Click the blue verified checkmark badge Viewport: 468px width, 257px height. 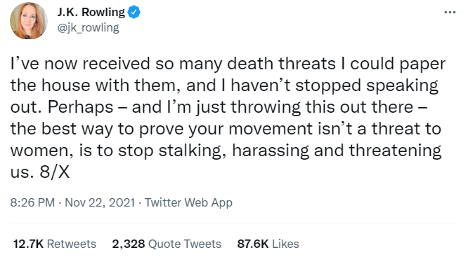click(134, 12)
